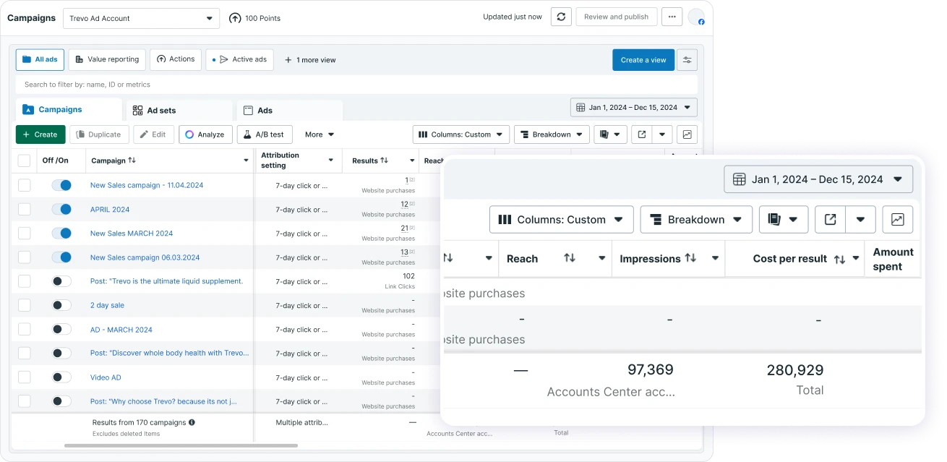
Task: Expand the Attribution setting column dropdown arrow
Action: pos(331,161)
